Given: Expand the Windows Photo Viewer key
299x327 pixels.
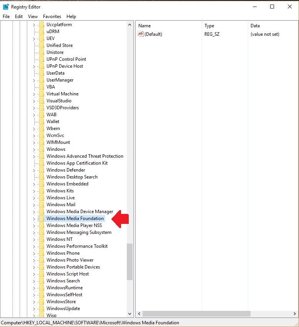Looking at the screenshot, I should 34,260.
